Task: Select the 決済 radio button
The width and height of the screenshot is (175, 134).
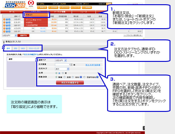Action: coord(65,77)
